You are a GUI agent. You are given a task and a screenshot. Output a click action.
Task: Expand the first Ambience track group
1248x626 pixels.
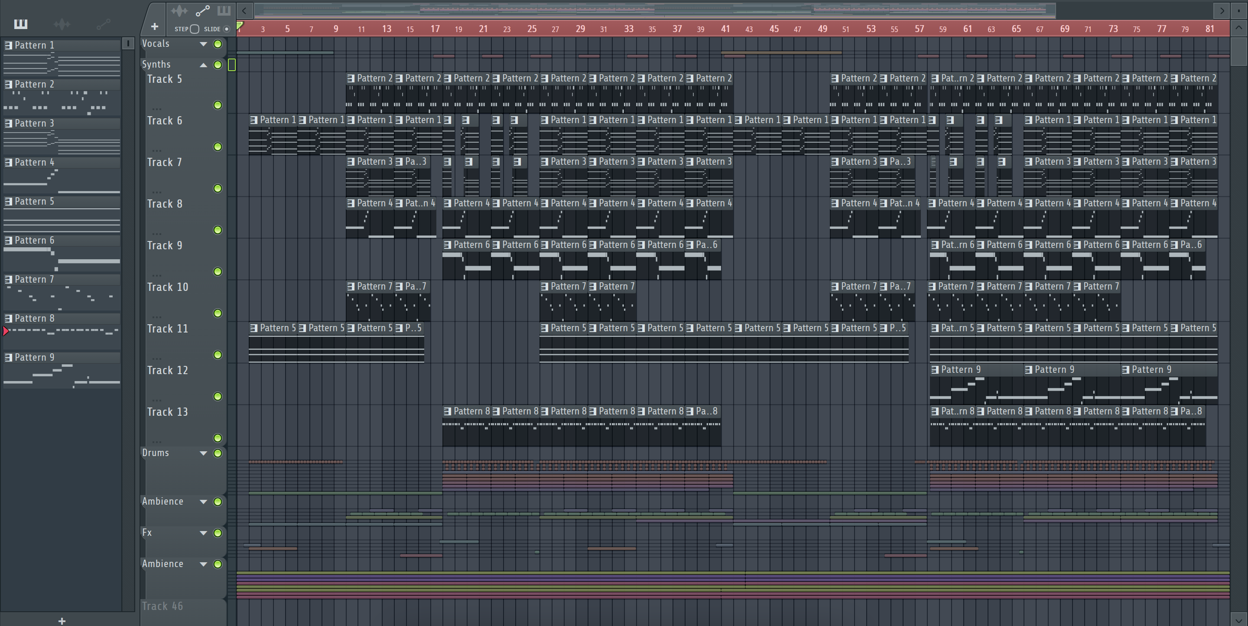coord(204,502)
